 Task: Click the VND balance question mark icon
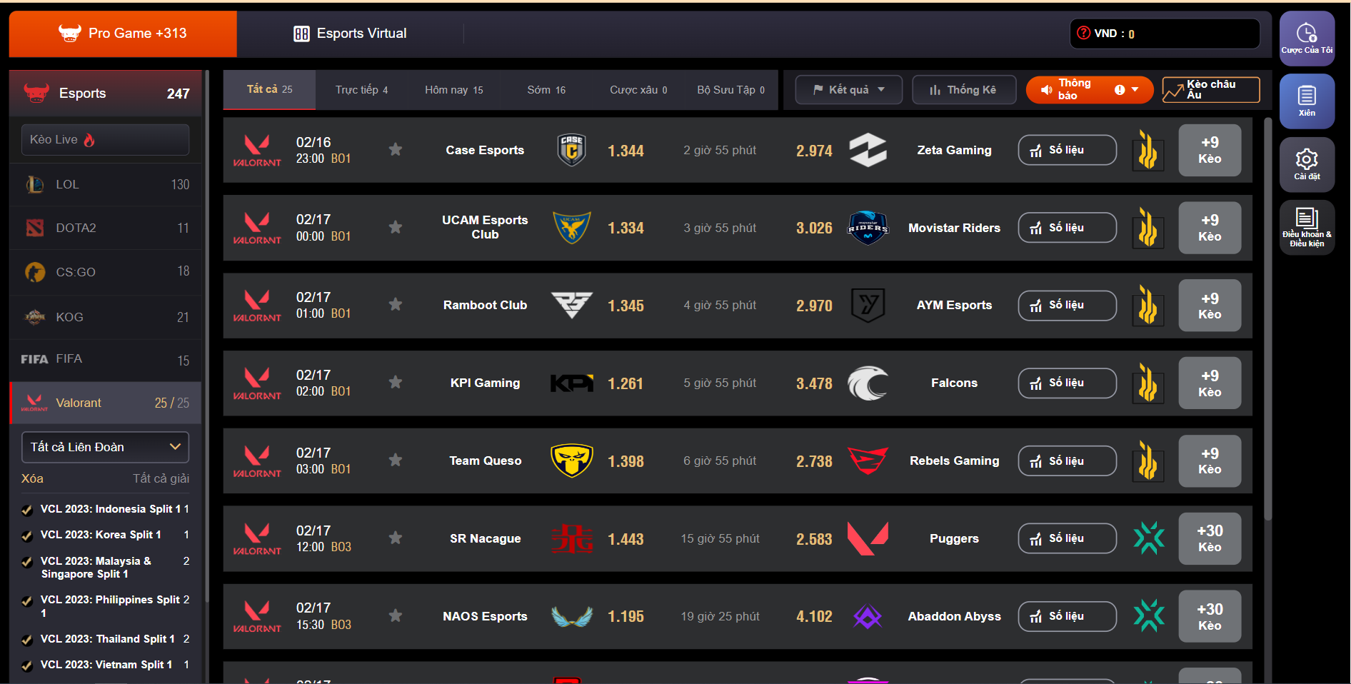click(1083, 33)
